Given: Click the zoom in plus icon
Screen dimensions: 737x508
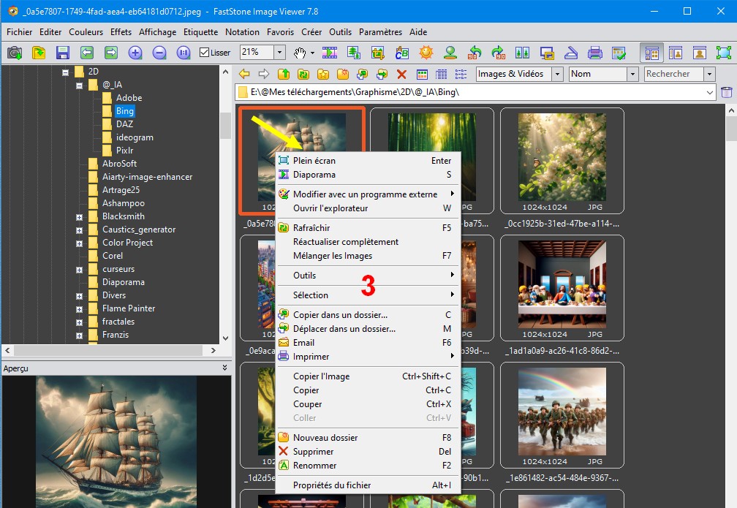Looking at the screenshot, I should [135, 52].
